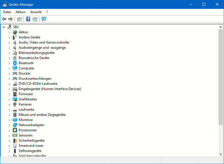The height and width of the screenshot is (164, 224).
Task: Select Eingabegeräte (Human Interface Devices) entry
Action: [50, 89]
